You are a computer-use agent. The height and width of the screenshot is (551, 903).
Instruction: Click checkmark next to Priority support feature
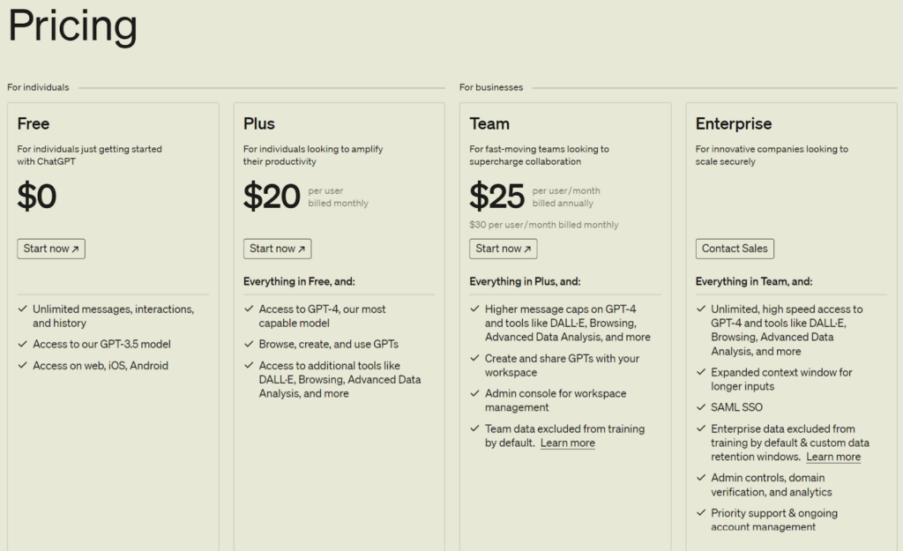pyautogui.click(x=700, y=513)
